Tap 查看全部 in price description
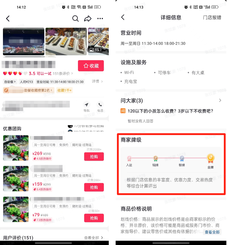 tap(212, 232)
